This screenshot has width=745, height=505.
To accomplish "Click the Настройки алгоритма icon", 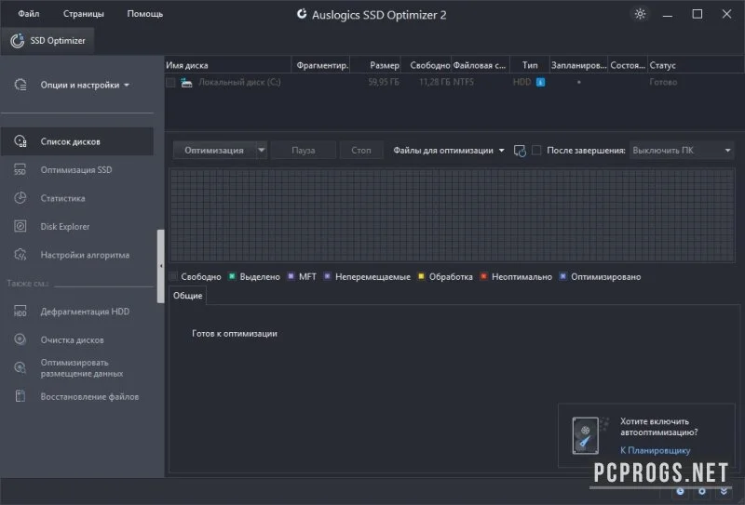I will coord(20,255).
